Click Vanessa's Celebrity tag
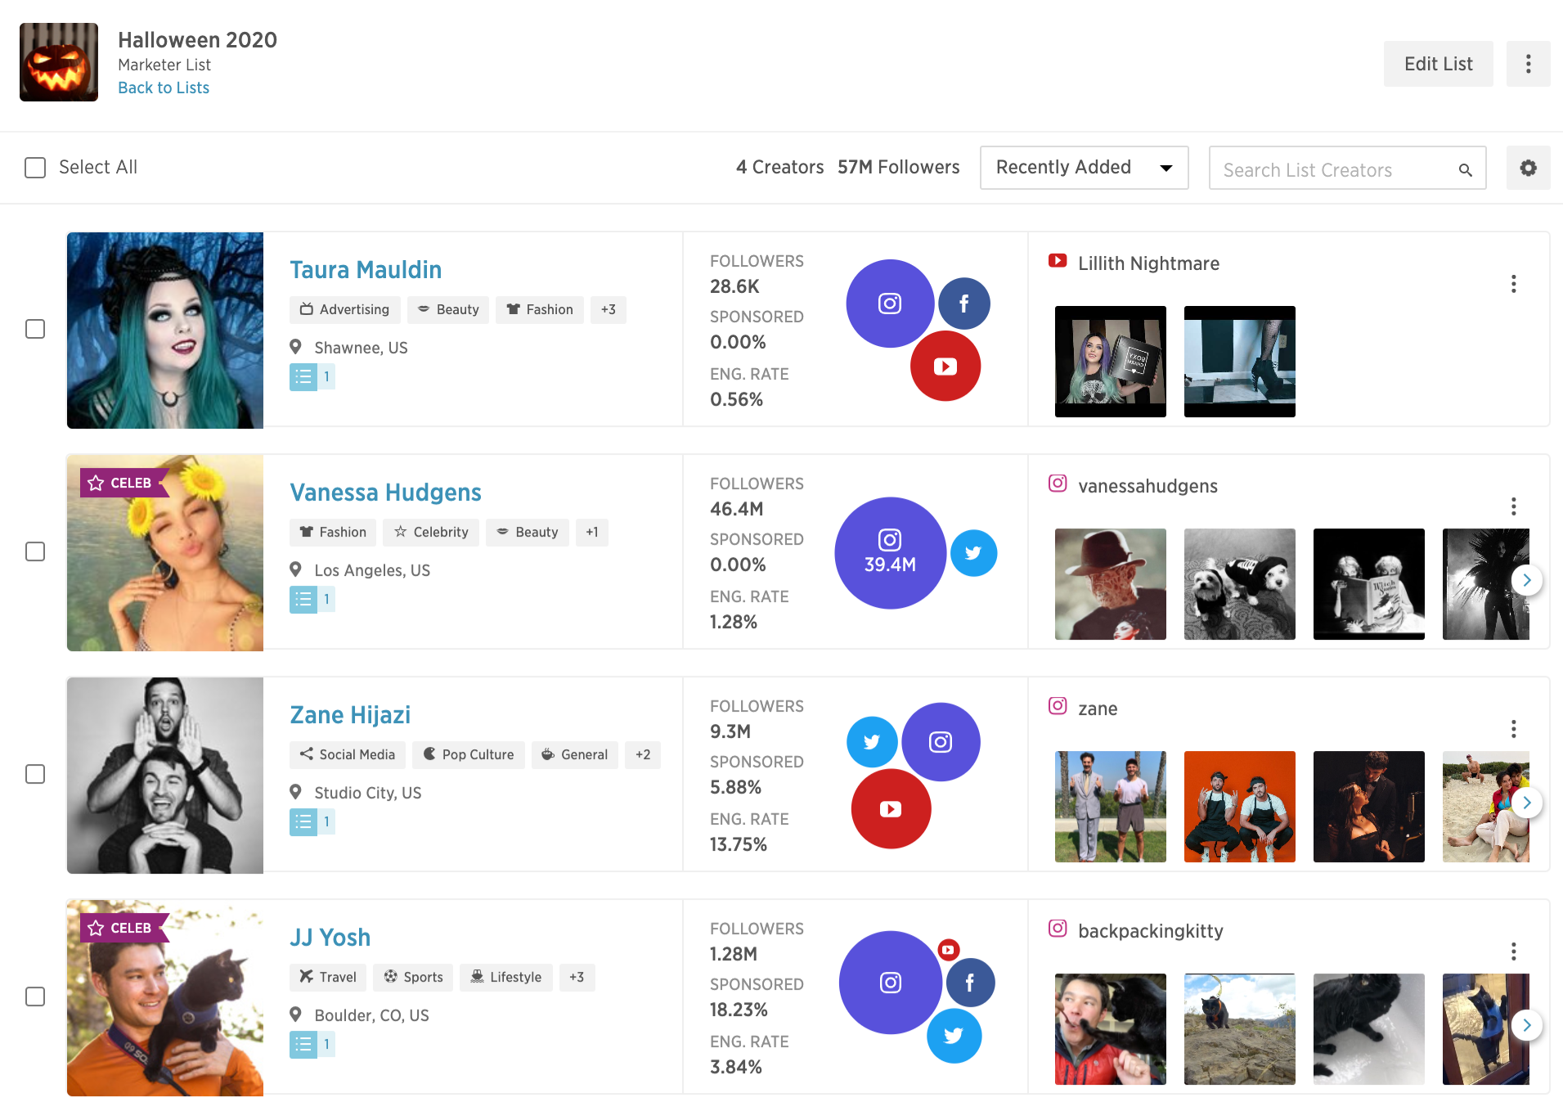 pyautogui.click(x=431, y=532)
